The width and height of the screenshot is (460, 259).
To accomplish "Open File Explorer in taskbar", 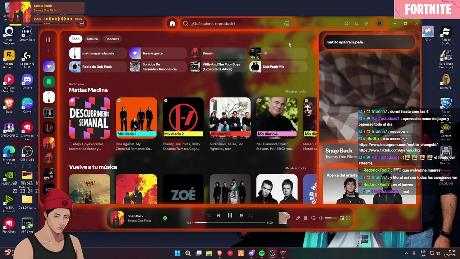I will [x=209, y=253].
